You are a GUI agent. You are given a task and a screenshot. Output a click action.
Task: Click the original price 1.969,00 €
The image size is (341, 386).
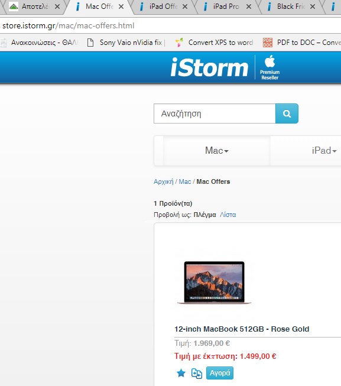[x=212, y=343]
